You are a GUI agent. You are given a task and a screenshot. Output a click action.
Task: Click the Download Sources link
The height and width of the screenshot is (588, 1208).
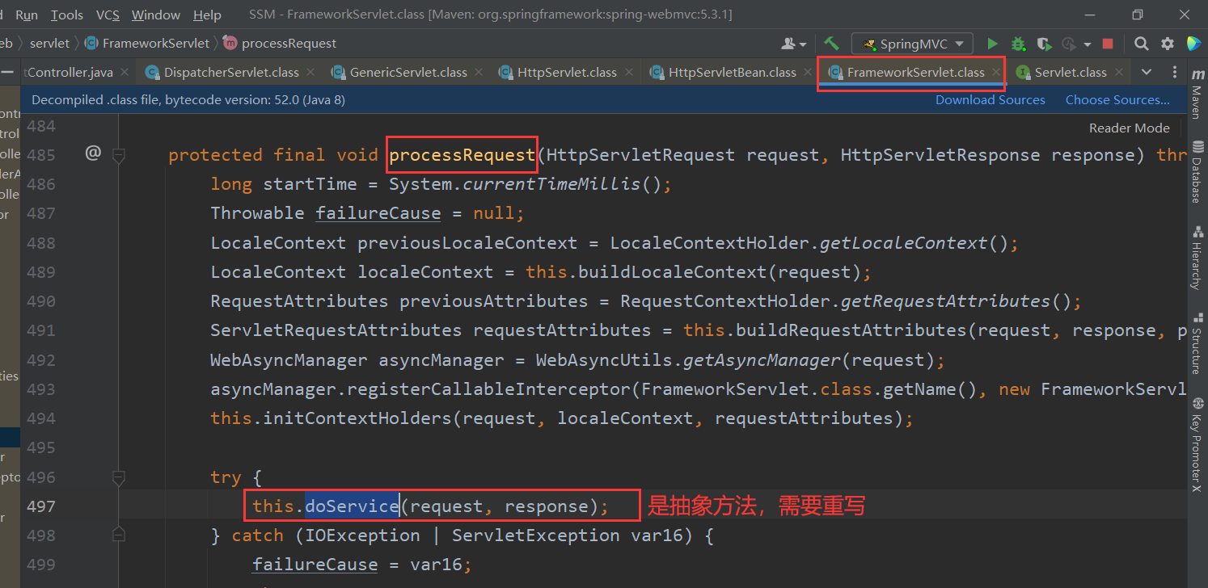[x=990, y=100]
